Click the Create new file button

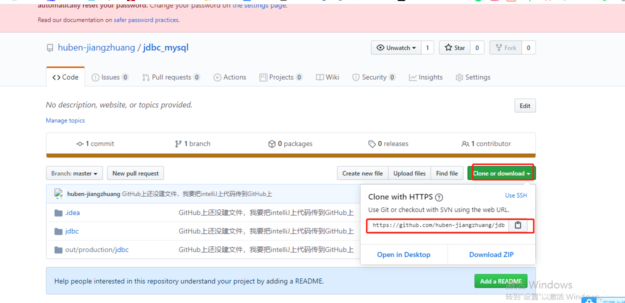pyautogui.click(x=362, y=173)
